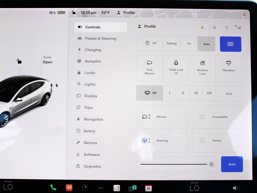Viewport: 257px width, 193px height.
Task: Toggle the blue high beam headlight button
Action: pos(230,44)
